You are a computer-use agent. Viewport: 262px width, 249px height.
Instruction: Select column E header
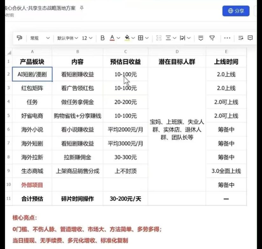[226, 52]
